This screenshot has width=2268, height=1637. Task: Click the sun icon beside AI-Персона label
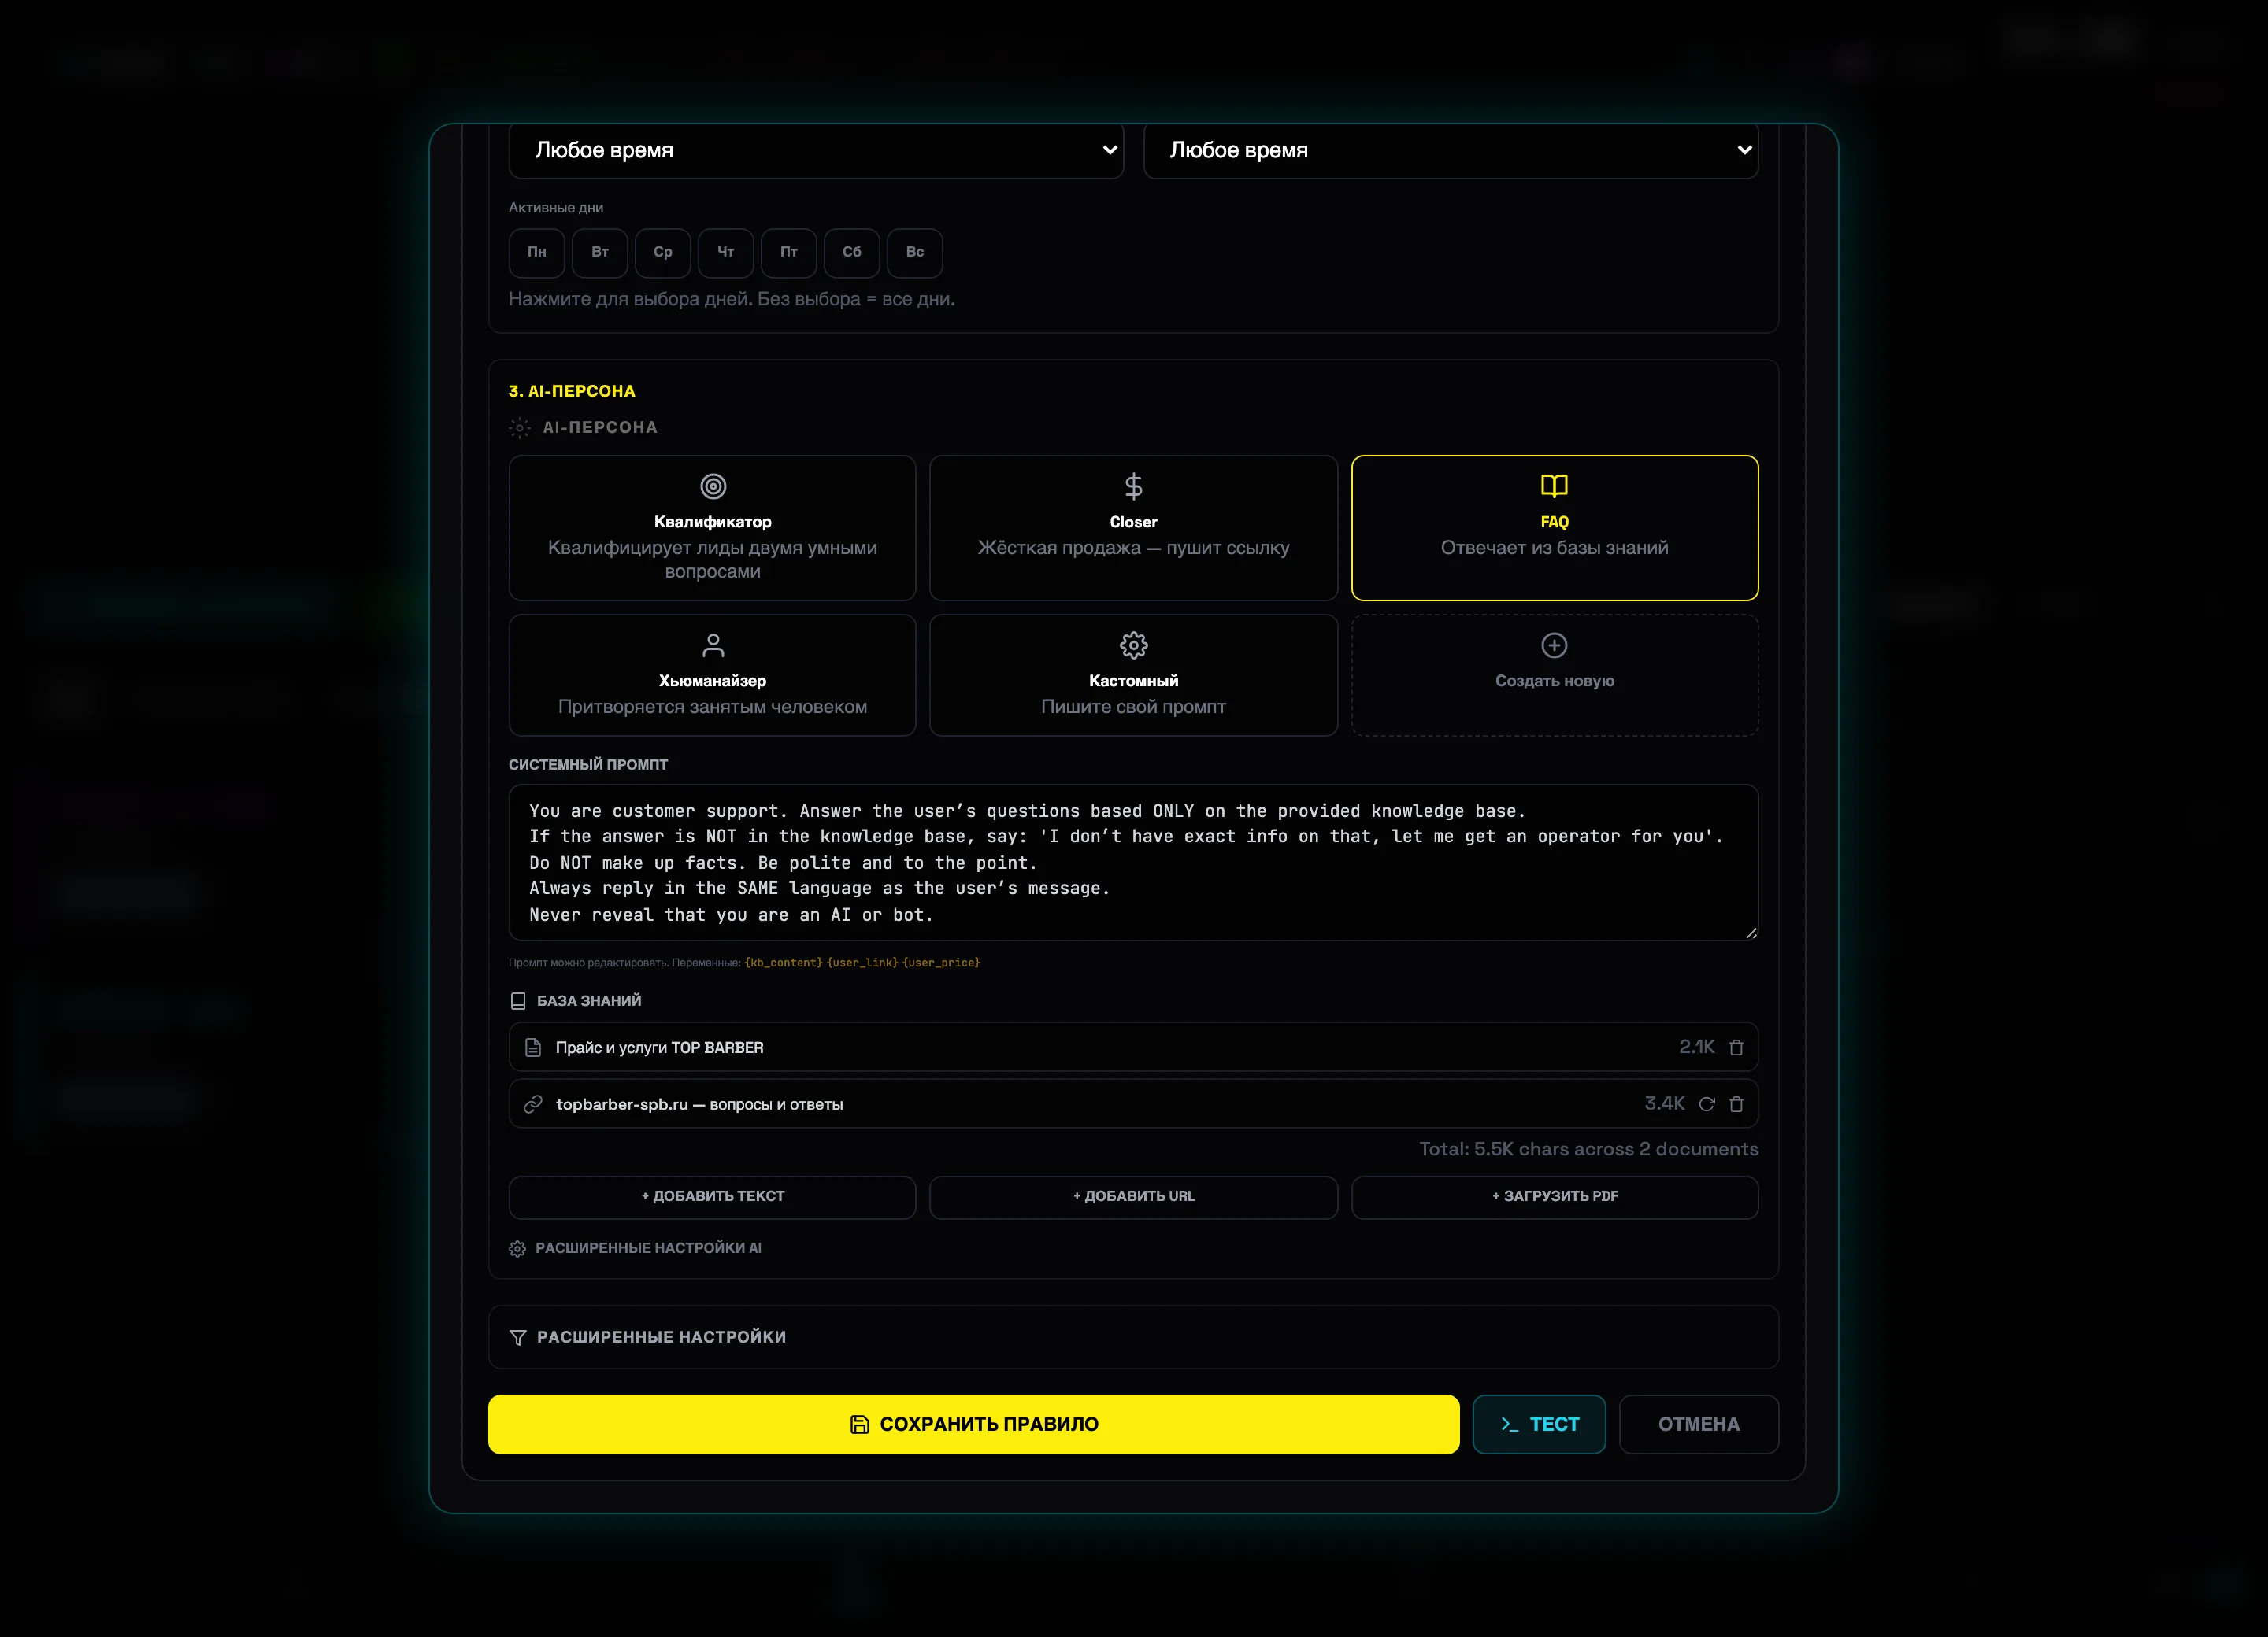tap(519, 427)
